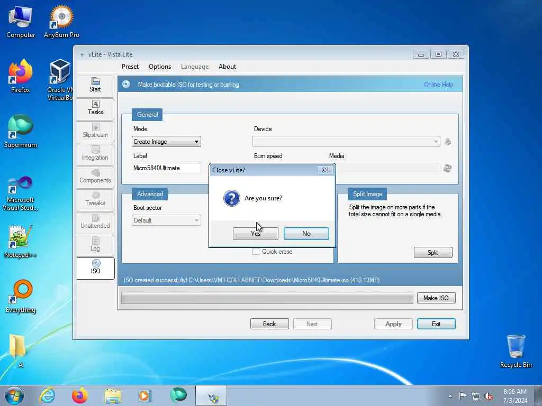Image resolution: width=542 pixels, height=406 pixels.
Task: Open the network tray icon
Action: [476, 396]
